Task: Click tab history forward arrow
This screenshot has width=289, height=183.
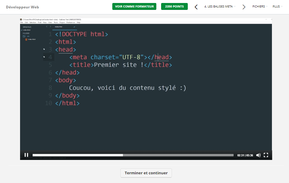Action: (x=50, y=27)
